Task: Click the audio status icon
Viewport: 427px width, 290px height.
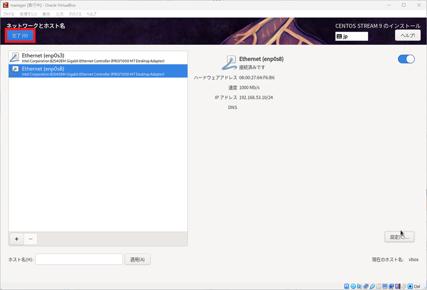Action: [x=359, y=286]
